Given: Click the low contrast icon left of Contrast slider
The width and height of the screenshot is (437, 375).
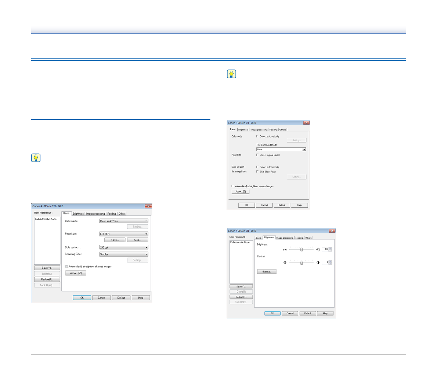Looking at the screenshot, I should [285, 262].
